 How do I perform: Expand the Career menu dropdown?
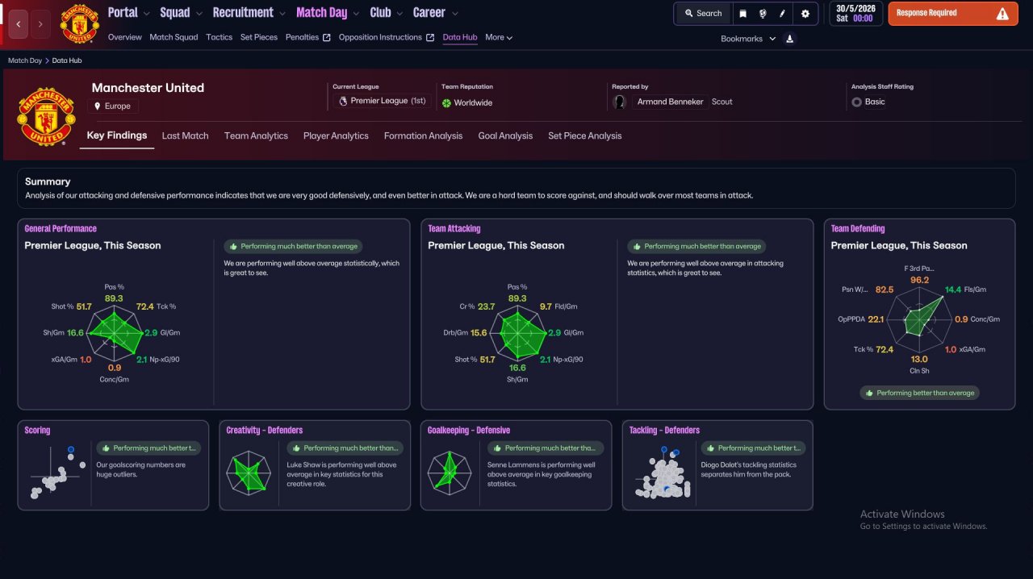455,14
